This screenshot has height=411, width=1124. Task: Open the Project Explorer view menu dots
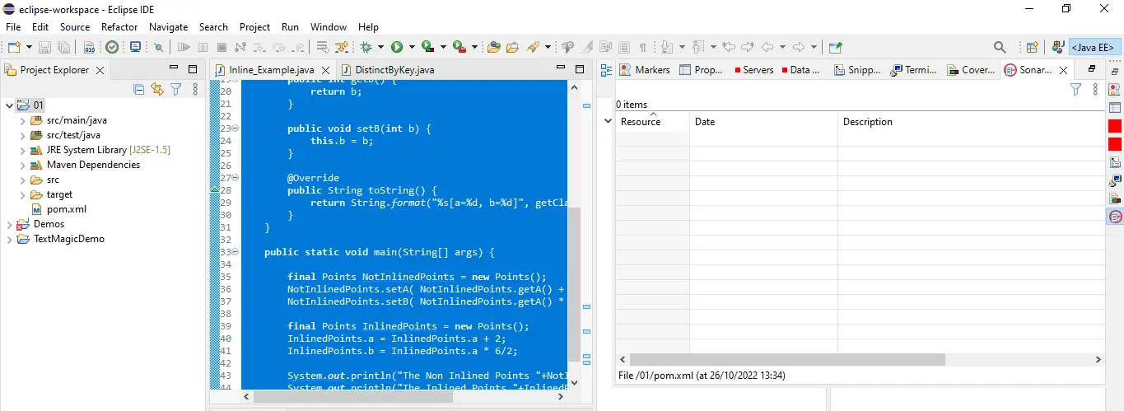pyautogui.click(x=195, y=89)
